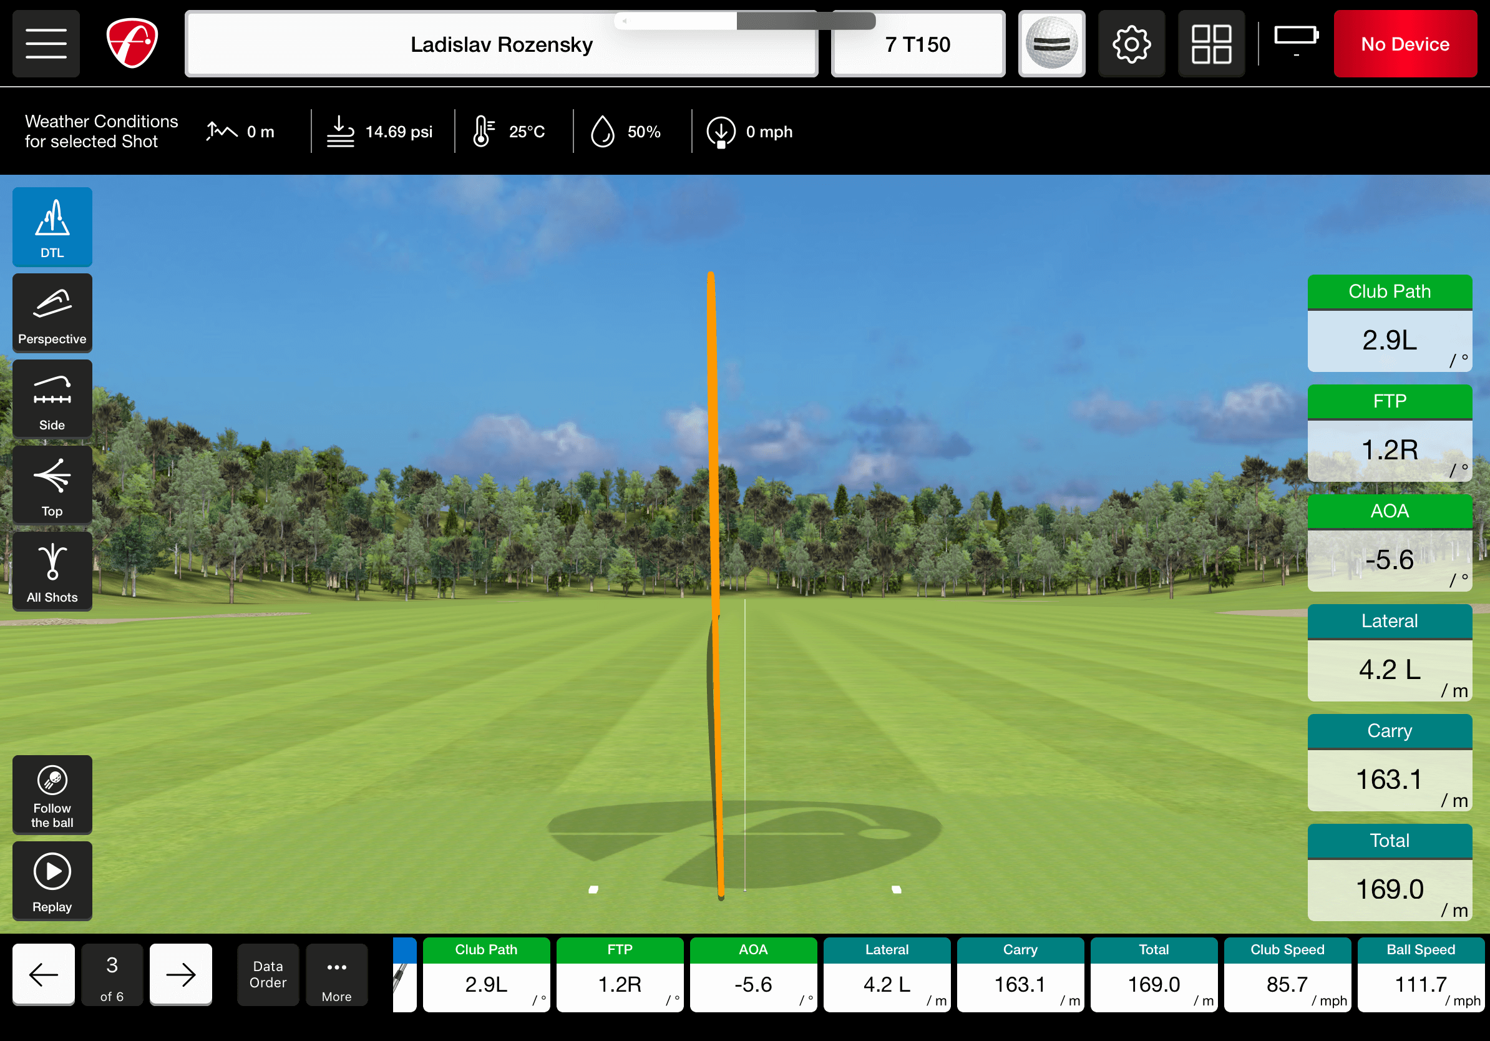This screenshot has width=1490, height=1041.
Task: Open the More options menu
Action: 336,974
